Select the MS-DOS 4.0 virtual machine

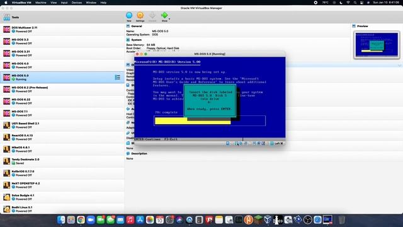click(x=62, y=66)
